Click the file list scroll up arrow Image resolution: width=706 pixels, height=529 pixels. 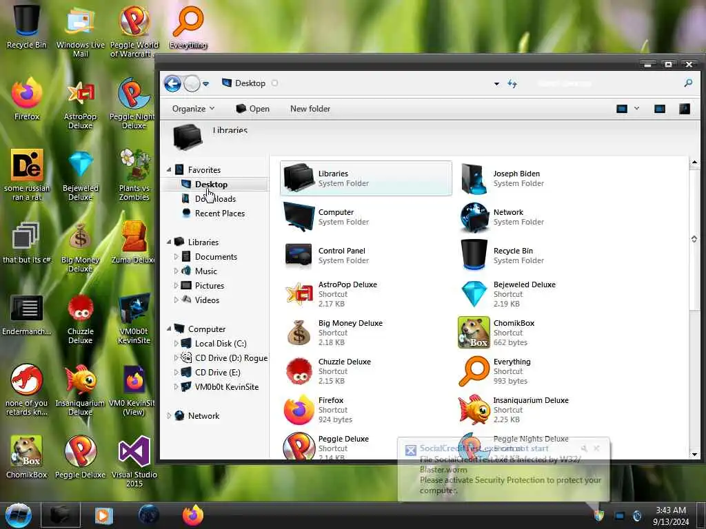click(694, 162)
